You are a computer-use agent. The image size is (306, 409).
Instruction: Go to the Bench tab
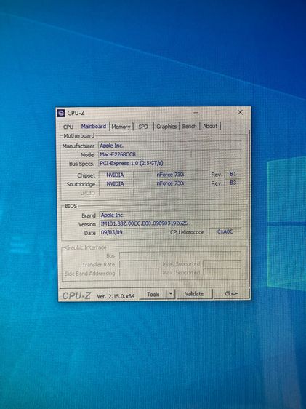pyautogui.click(x=189, y=126)
